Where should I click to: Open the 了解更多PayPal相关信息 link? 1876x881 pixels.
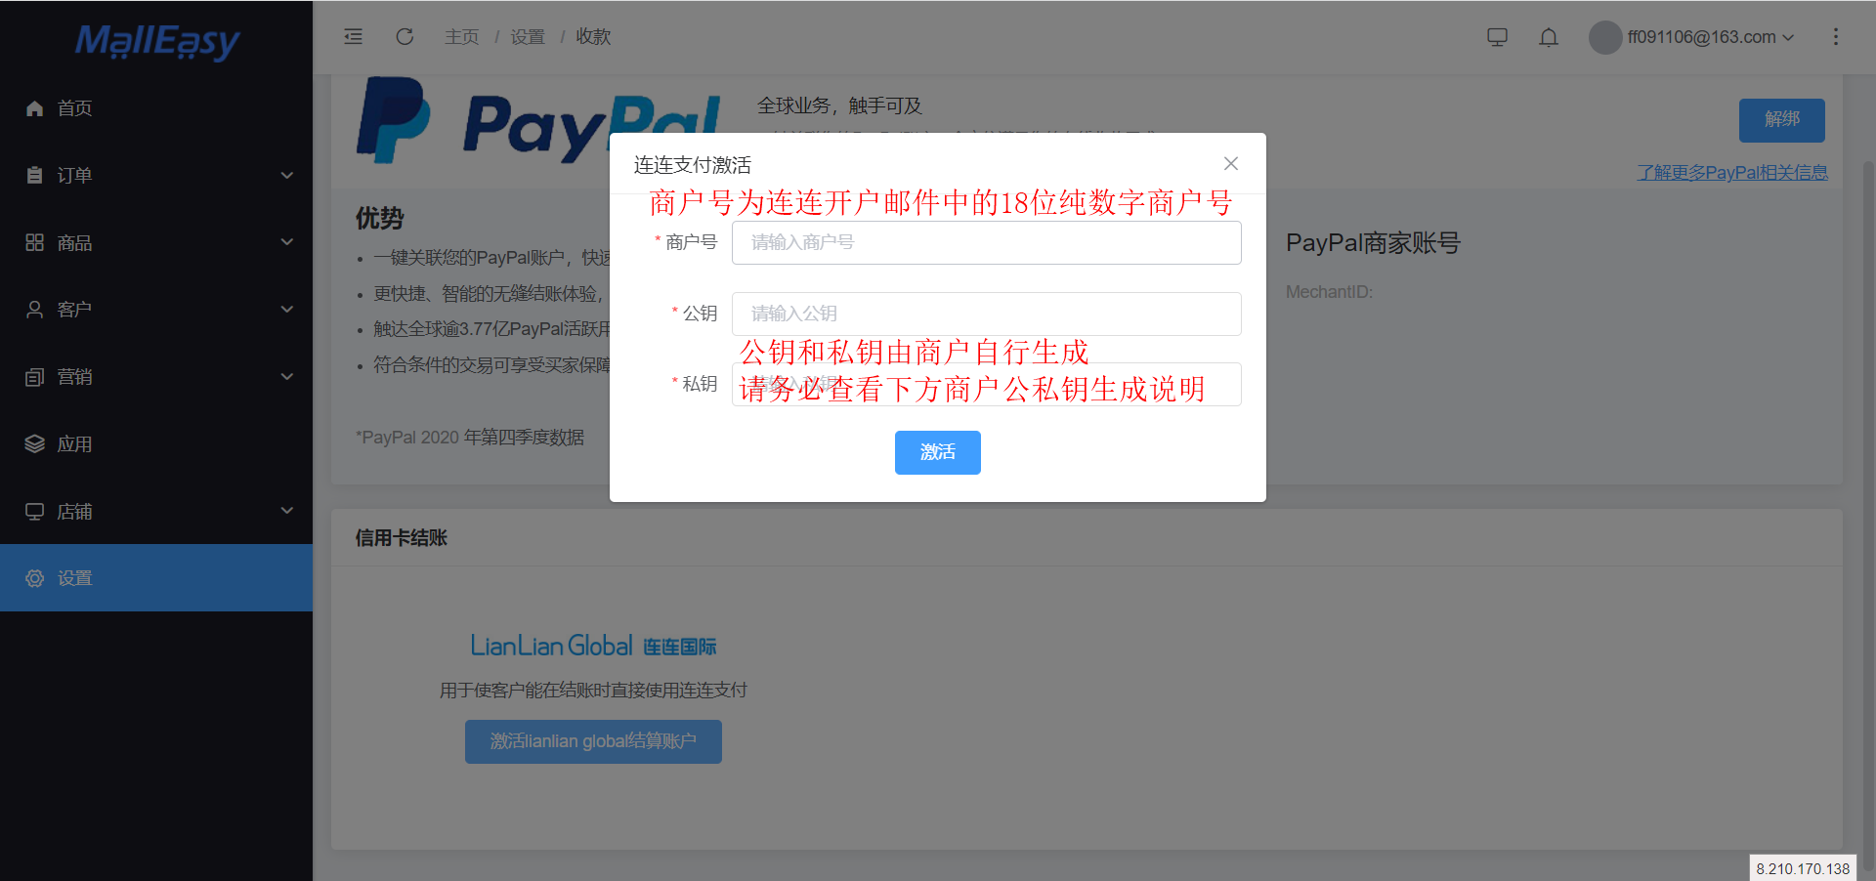click(x=1732, y=173)
